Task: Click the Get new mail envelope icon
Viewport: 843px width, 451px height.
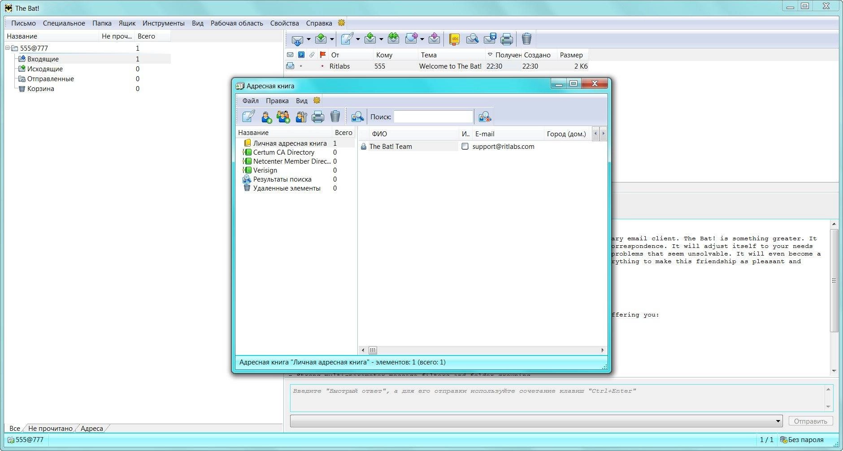Action: point(297,39)
